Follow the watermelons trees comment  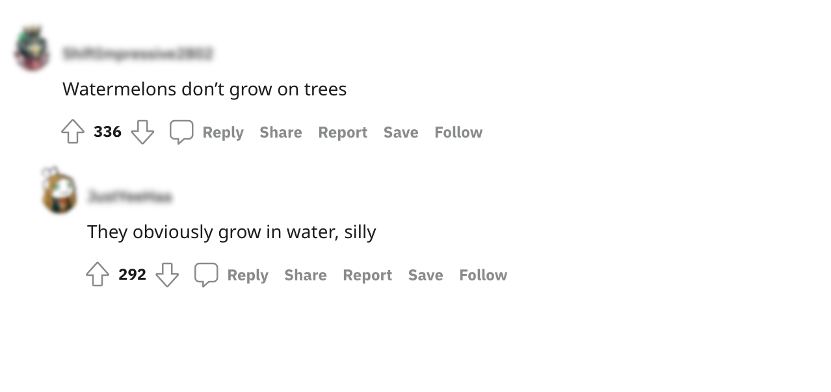tap(458, 132)
